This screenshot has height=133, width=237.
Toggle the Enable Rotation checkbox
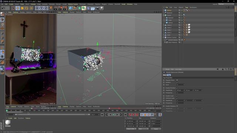tap(177, 106)
